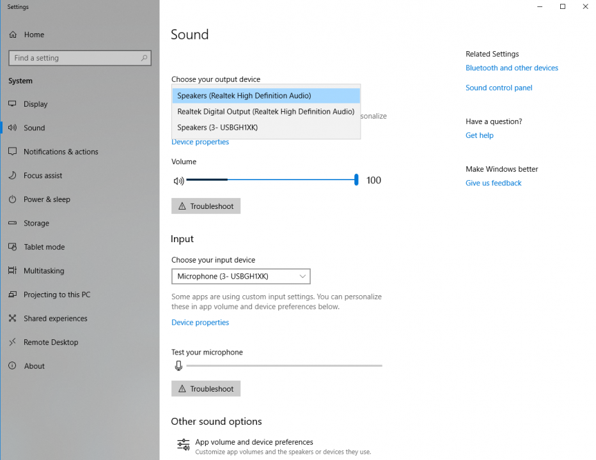Click the Remote Desktop icon
596x460 pixels.
(12, 342)
